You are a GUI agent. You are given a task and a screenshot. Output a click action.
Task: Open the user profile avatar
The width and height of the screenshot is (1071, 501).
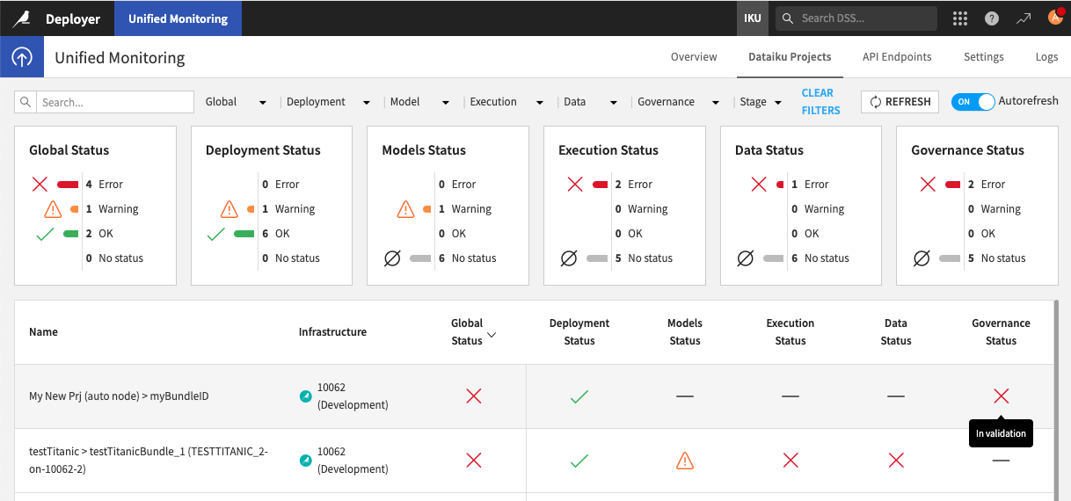1056,18
